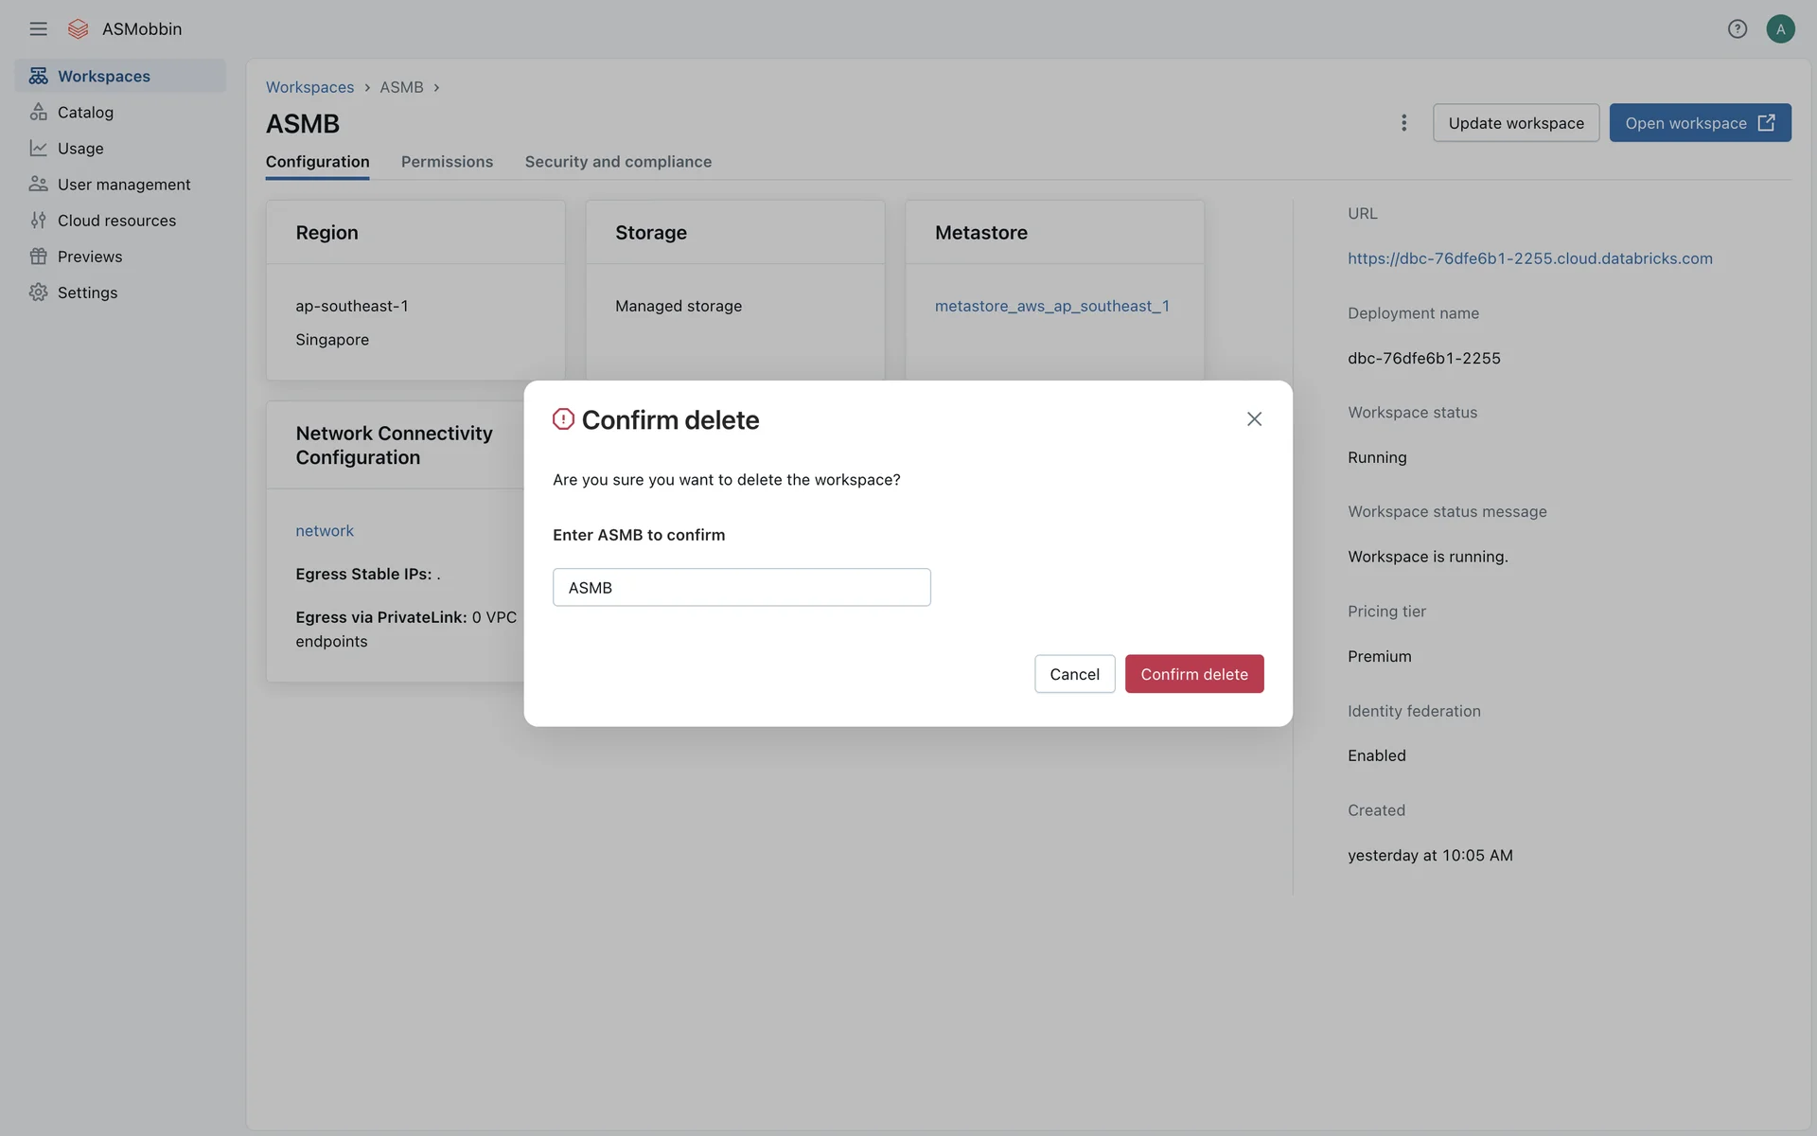Open the user avatar menu
The image size is (1817, 1136).
tap(1780, 28)
